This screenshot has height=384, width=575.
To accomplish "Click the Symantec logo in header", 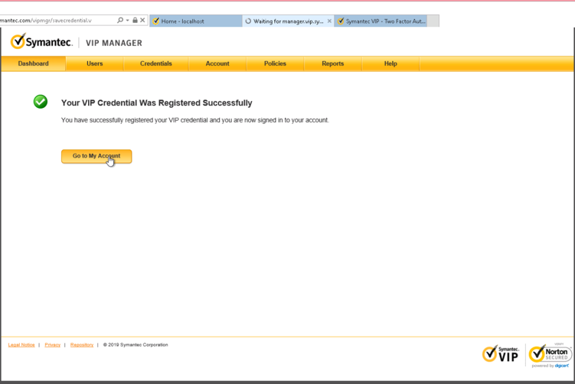I will (x=41, y=42).
